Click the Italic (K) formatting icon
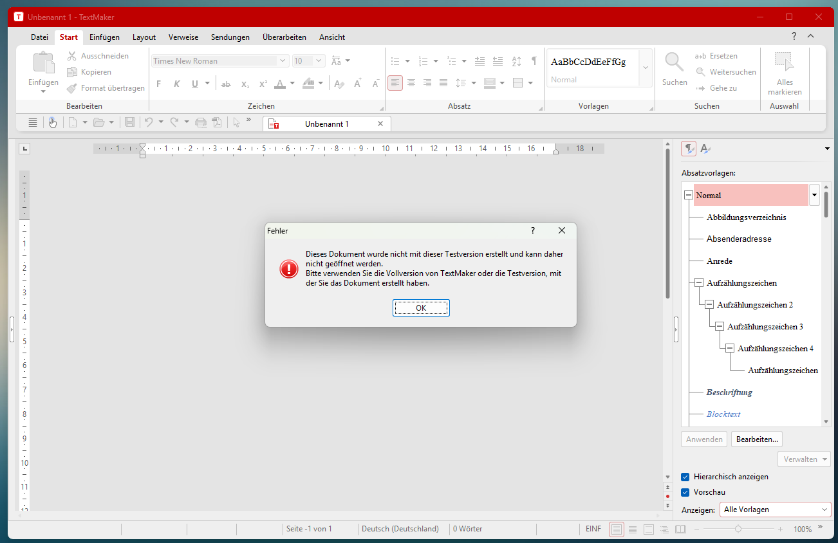Screen dimensions: 838x543 (x=177, y=84)
